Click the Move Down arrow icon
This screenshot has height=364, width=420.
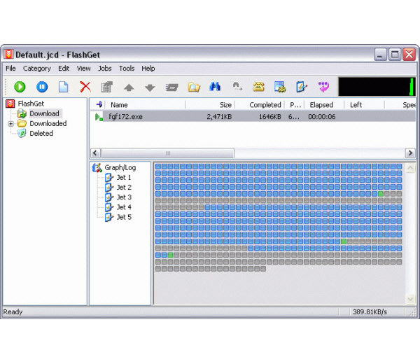[149, 87]
